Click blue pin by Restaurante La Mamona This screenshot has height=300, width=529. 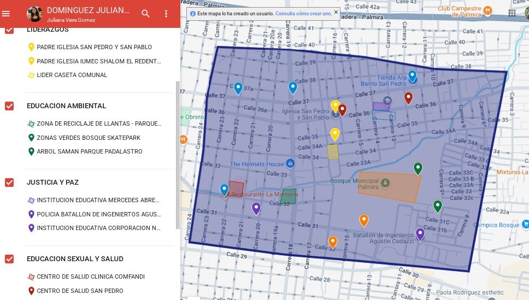(x=225, y=190)
